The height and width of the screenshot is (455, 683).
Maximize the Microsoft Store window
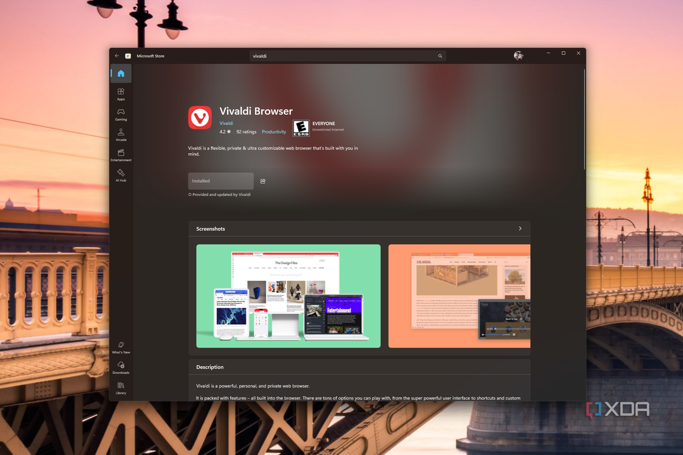coord(563,53)
